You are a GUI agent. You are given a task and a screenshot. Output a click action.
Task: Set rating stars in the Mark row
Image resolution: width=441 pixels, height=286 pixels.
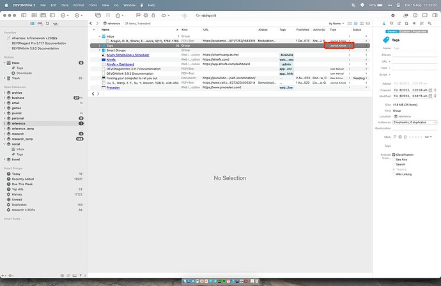coord(415,137)
